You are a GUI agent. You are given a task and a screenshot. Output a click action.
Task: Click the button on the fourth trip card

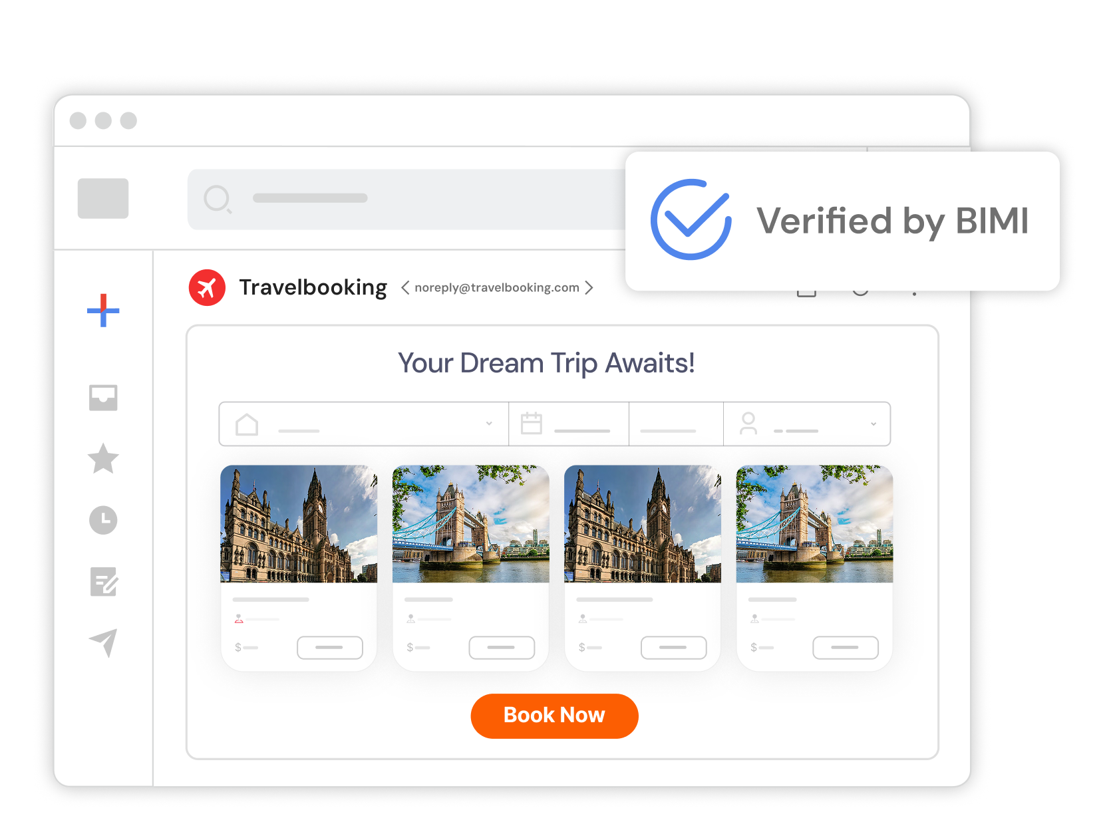click(845, 647)
